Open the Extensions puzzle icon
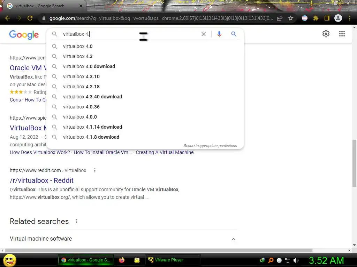The height and width of the screenshot is (267, 357). click(x=316, y=18)
